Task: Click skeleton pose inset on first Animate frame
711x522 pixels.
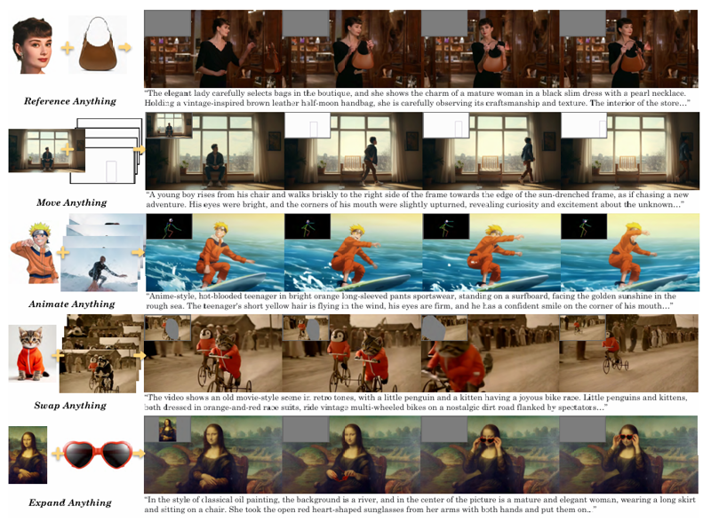Action: tap(169, 226)
